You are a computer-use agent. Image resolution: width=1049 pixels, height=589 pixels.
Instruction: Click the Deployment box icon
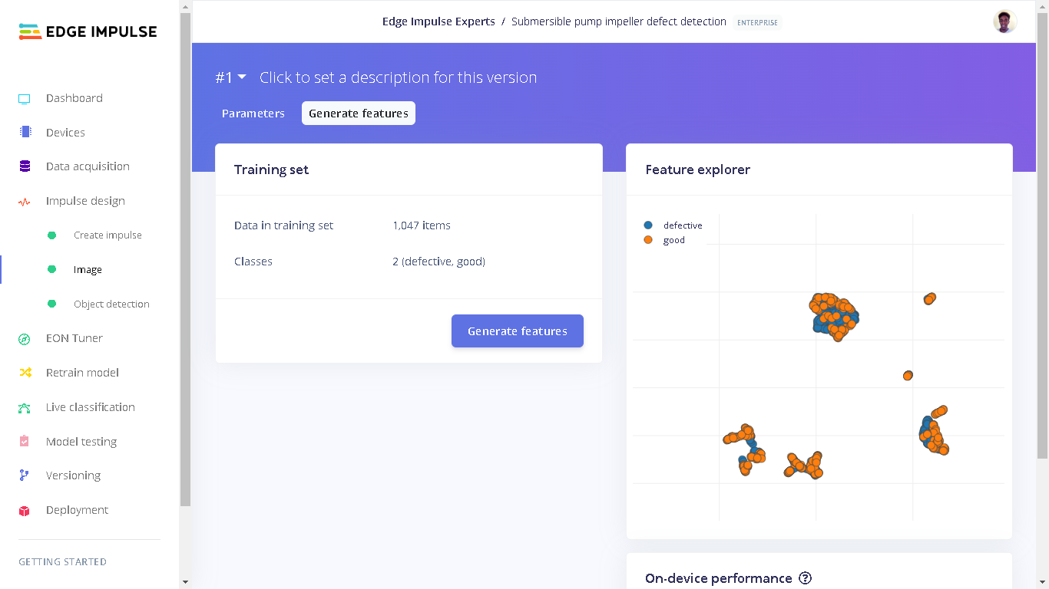[24, 510]
